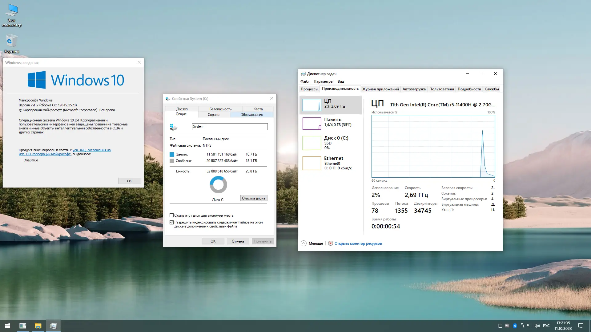This screenshot has width=591, height=332.
Task: Click the Bluetooth tray icon
Action: coord(515,326)
